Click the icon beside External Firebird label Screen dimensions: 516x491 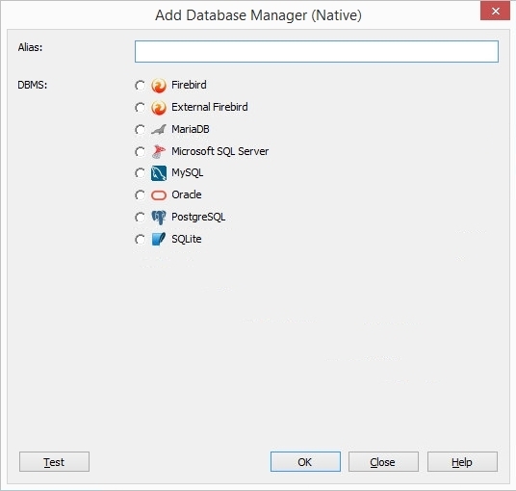pos(159,108)
